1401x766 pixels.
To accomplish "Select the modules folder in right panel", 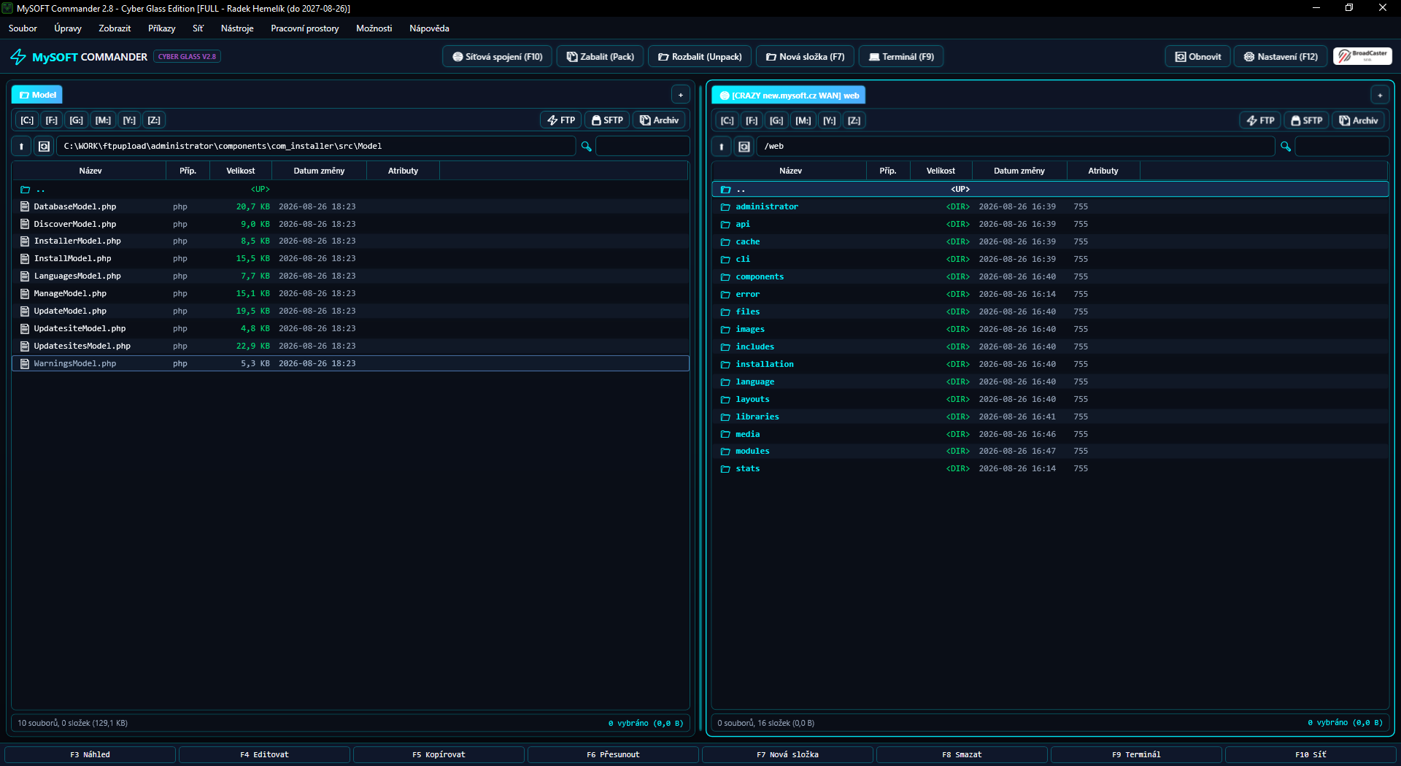I will point(1050,452).
